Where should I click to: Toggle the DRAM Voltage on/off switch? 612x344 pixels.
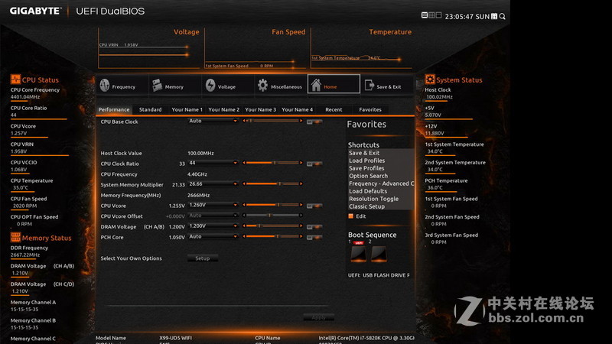point(314,226)
